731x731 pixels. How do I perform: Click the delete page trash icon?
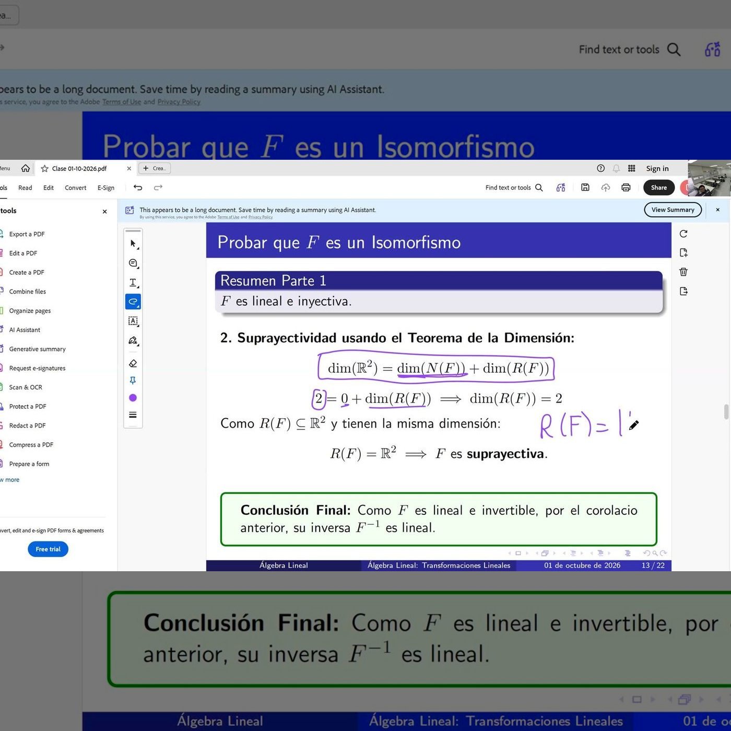pos(683,272)
